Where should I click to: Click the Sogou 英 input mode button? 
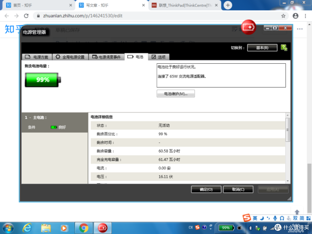pyautogui.click(x=255, y=218)
